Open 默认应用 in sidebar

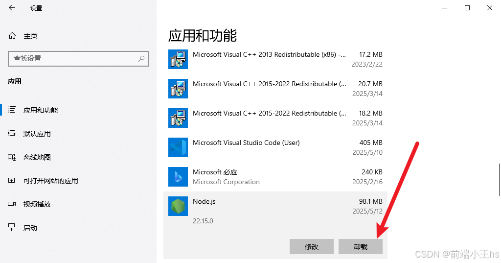click(x=37, y=134)
